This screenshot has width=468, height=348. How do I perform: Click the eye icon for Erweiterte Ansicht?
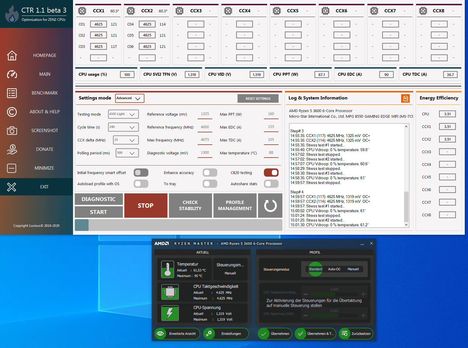pyautogui.click(x=160, y=334)
